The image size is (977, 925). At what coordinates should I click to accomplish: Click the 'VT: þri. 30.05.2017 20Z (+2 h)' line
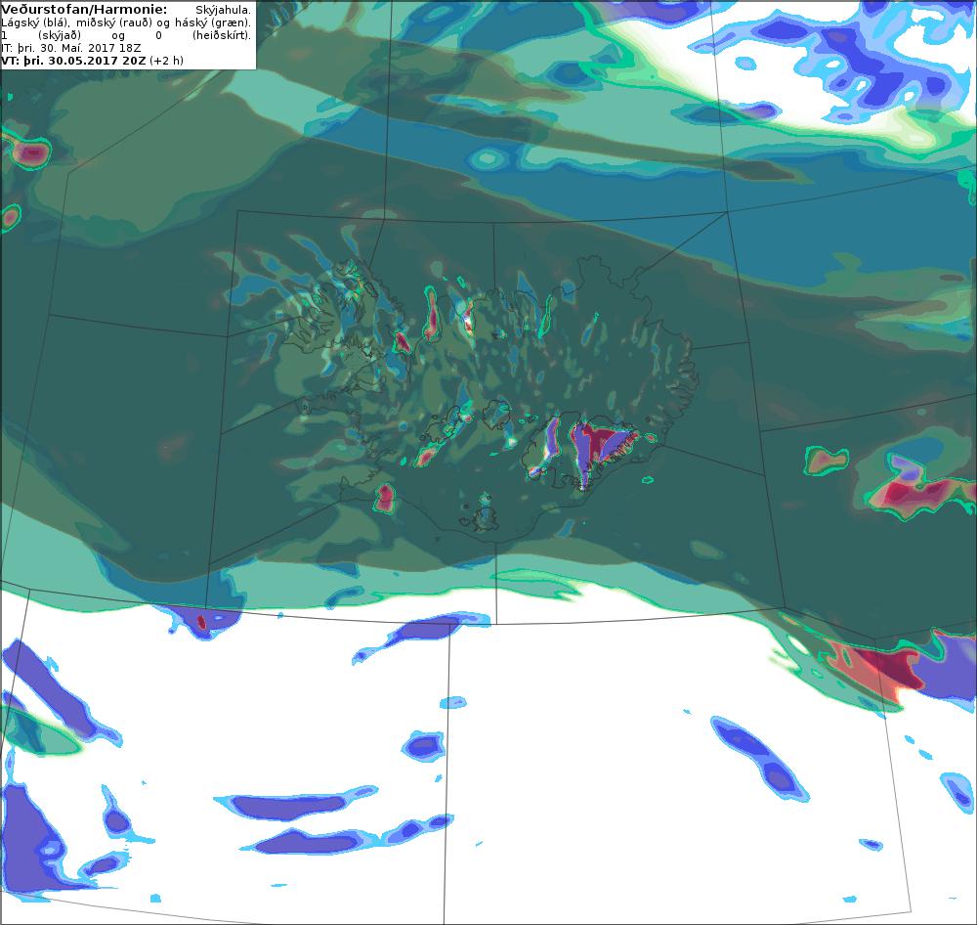tap(92, 62)
